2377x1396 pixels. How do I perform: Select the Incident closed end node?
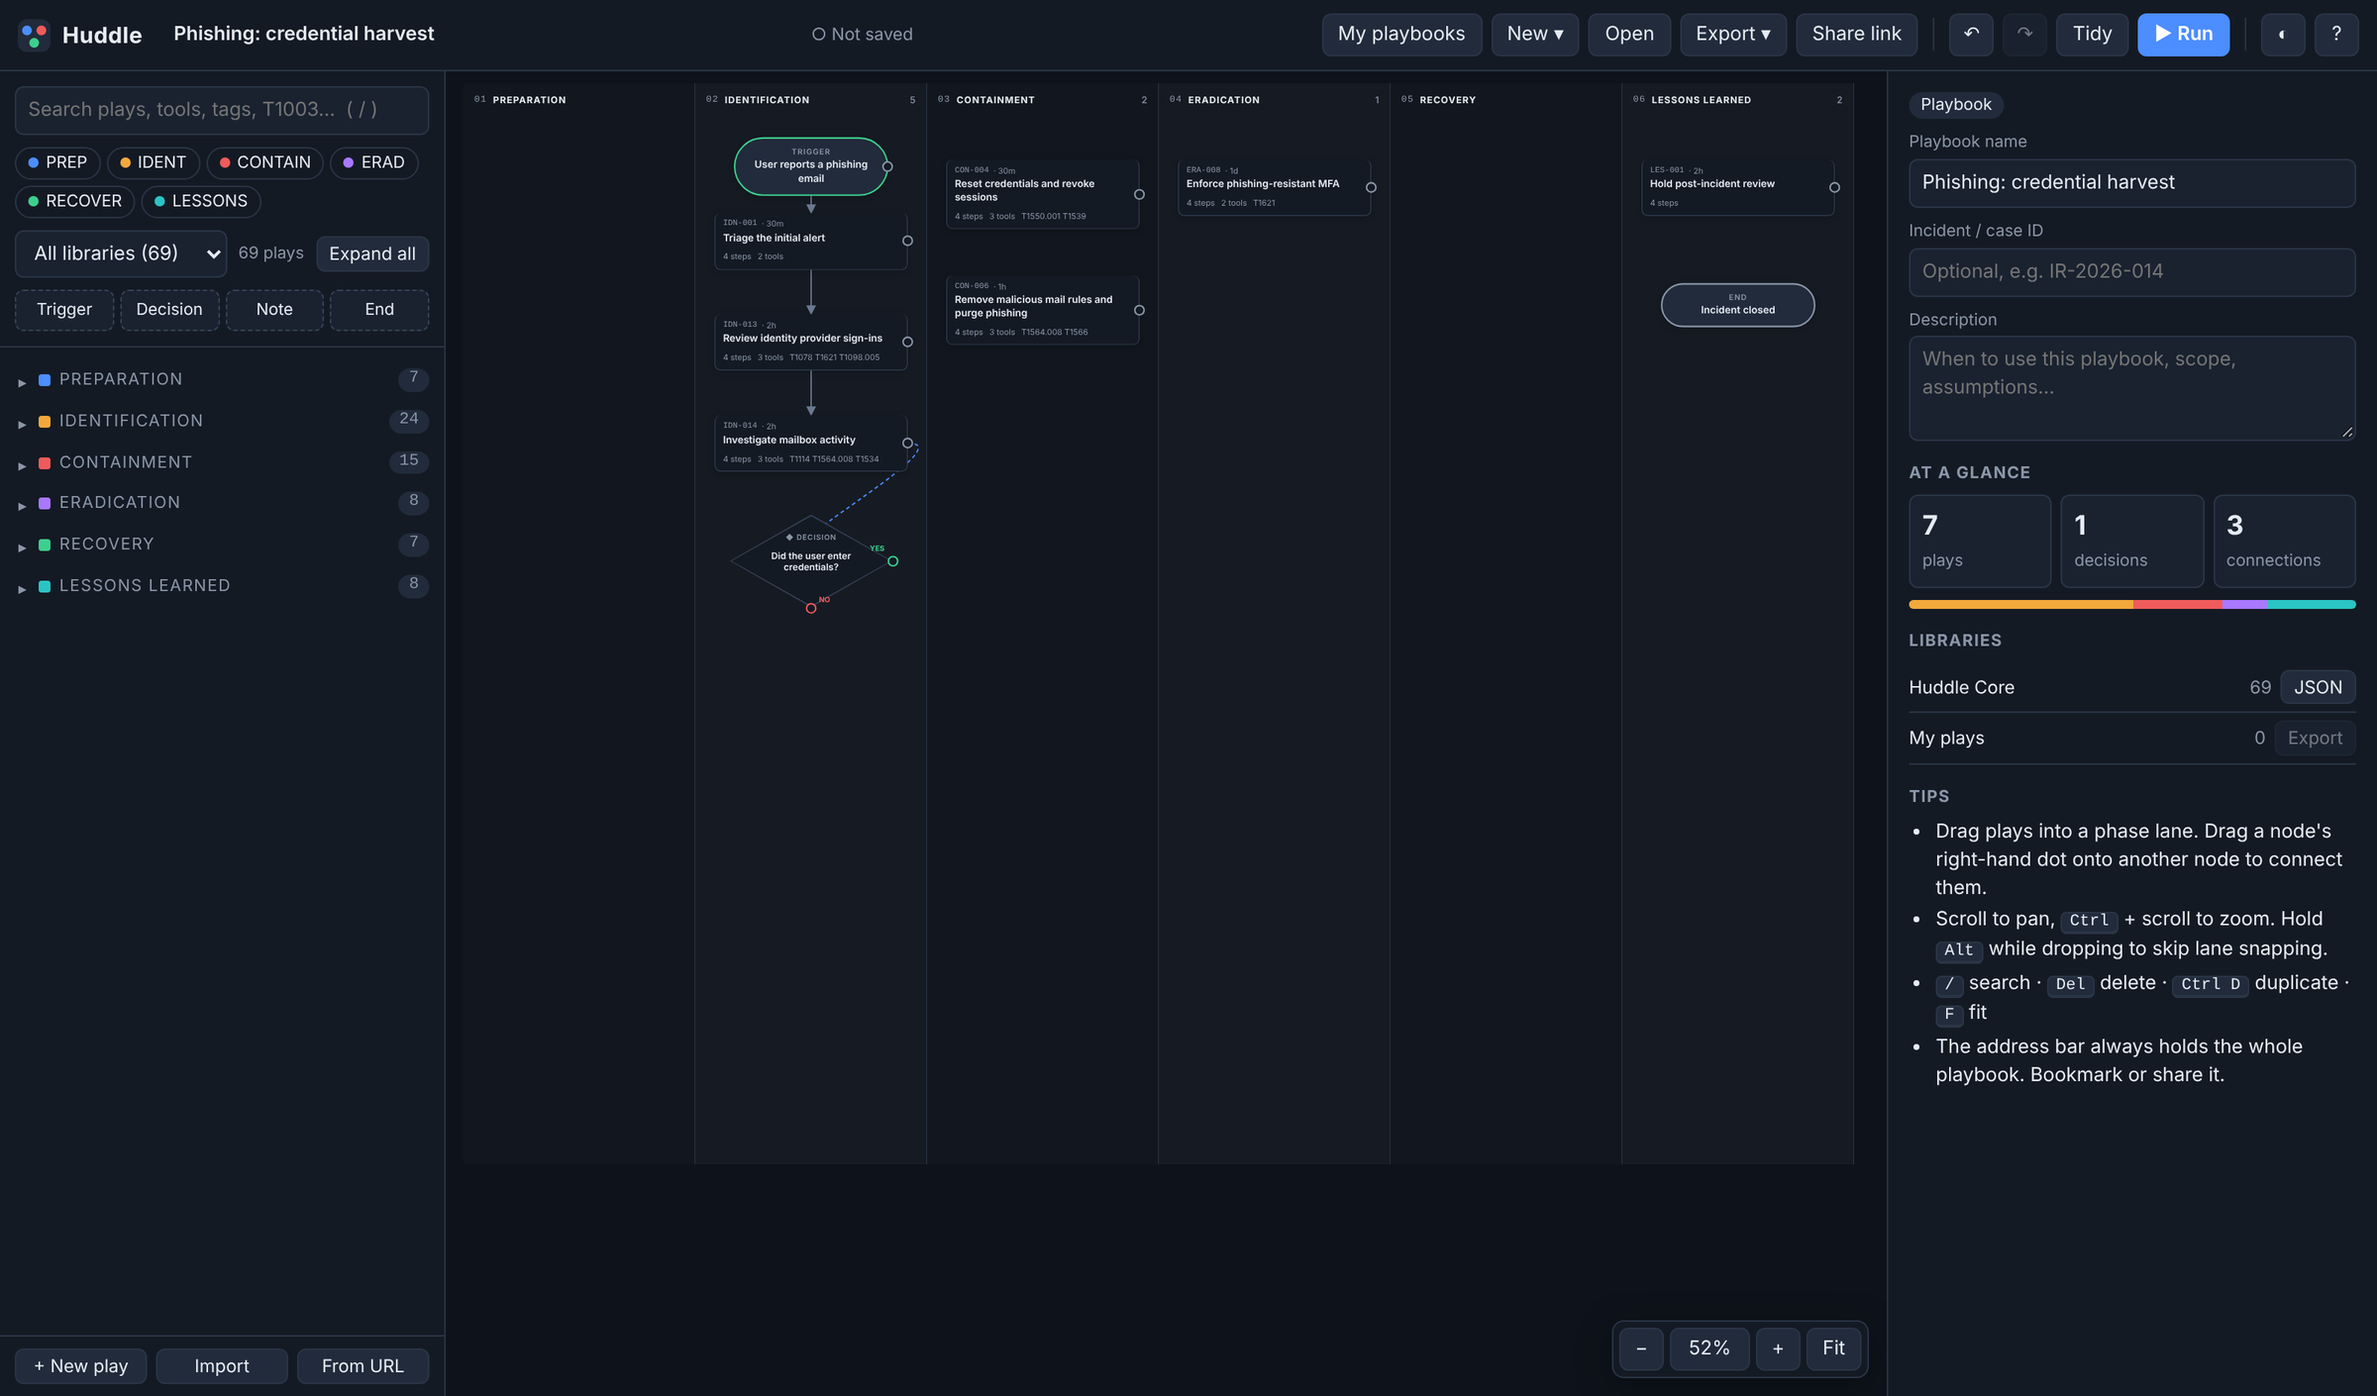[1737, 305]
